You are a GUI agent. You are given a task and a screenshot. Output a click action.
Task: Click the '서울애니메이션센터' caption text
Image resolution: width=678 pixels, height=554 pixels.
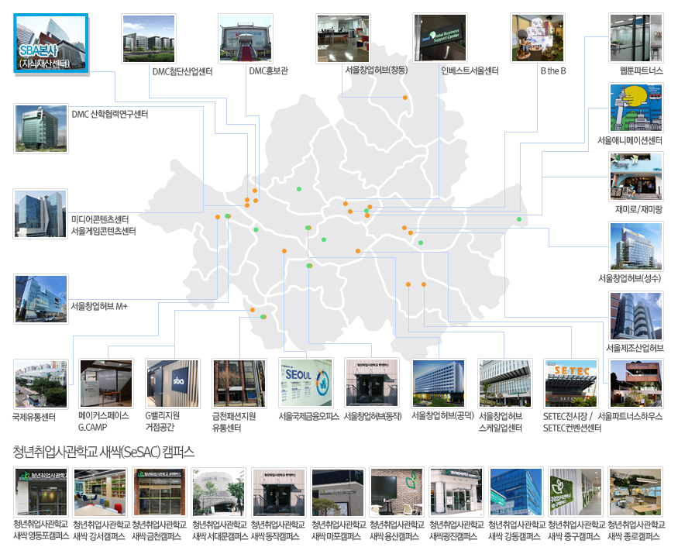click(630, 140)
